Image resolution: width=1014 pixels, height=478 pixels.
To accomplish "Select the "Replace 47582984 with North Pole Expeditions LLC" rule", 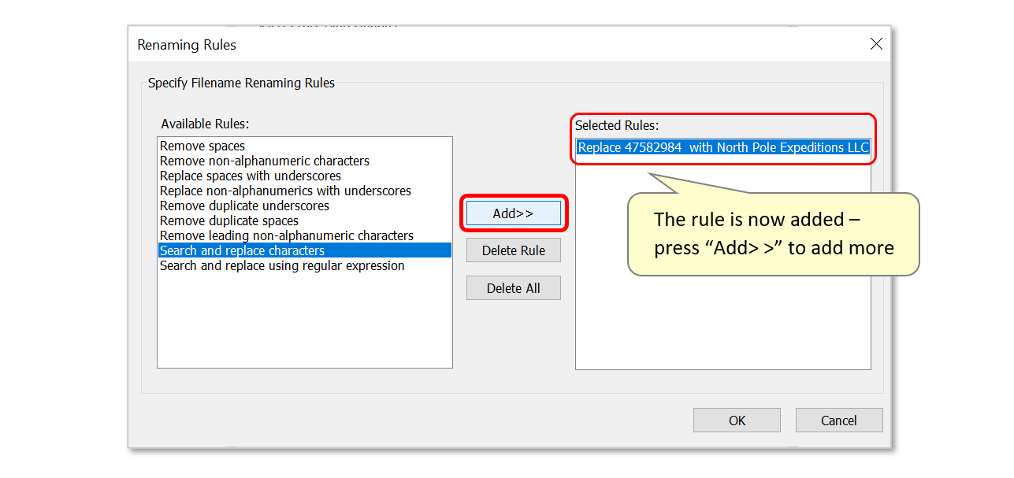I will coord(723,147).
